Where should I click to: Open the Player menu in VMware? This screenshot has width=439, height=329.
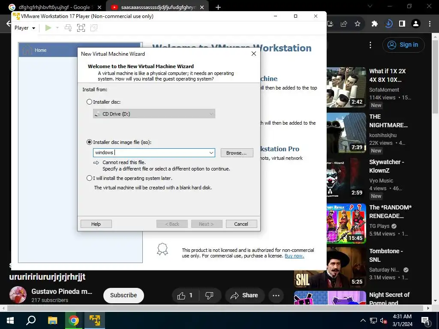24,28
